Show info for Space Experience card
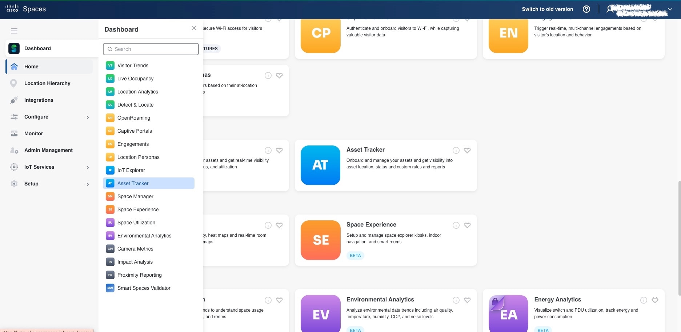This screenshot has height=332, width=681. click(456, 225)
